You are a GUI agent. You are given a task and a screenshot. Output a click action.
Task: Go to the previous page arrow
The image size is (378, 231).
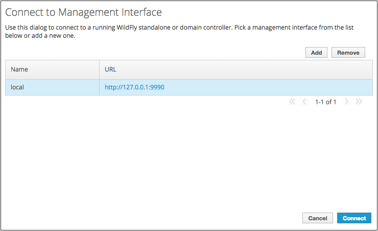(304, 102)
